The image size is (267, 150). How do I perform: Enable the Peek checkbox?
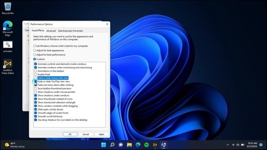pos(35,75)
